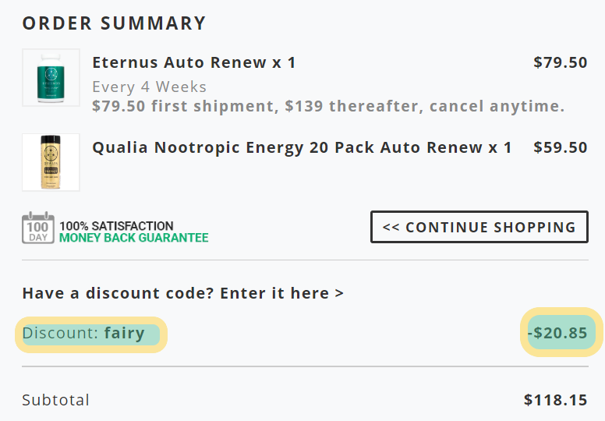Click the Qualia Nootropic Energy product thumbnail
Screen dimensions: 605x421
(51, 162)
